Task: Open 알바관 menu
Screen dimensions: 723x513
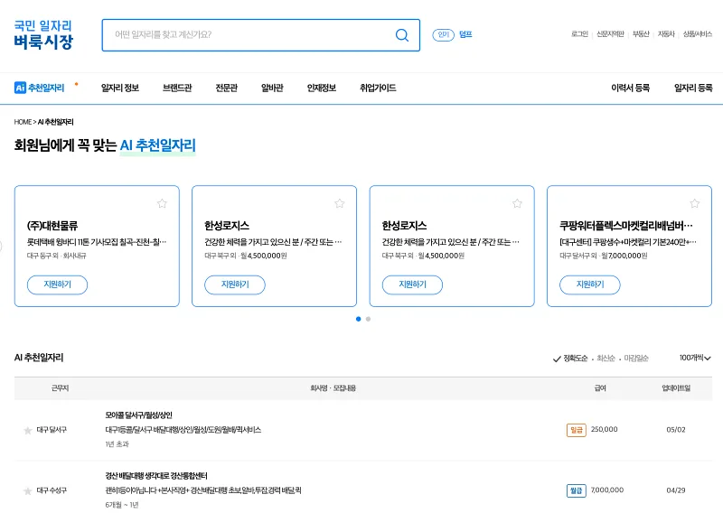Action: (272, 88)
